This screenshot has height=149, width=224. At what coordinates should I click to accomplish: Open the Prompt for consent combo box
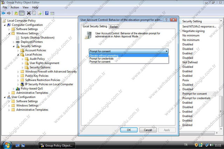coord(128,51)
